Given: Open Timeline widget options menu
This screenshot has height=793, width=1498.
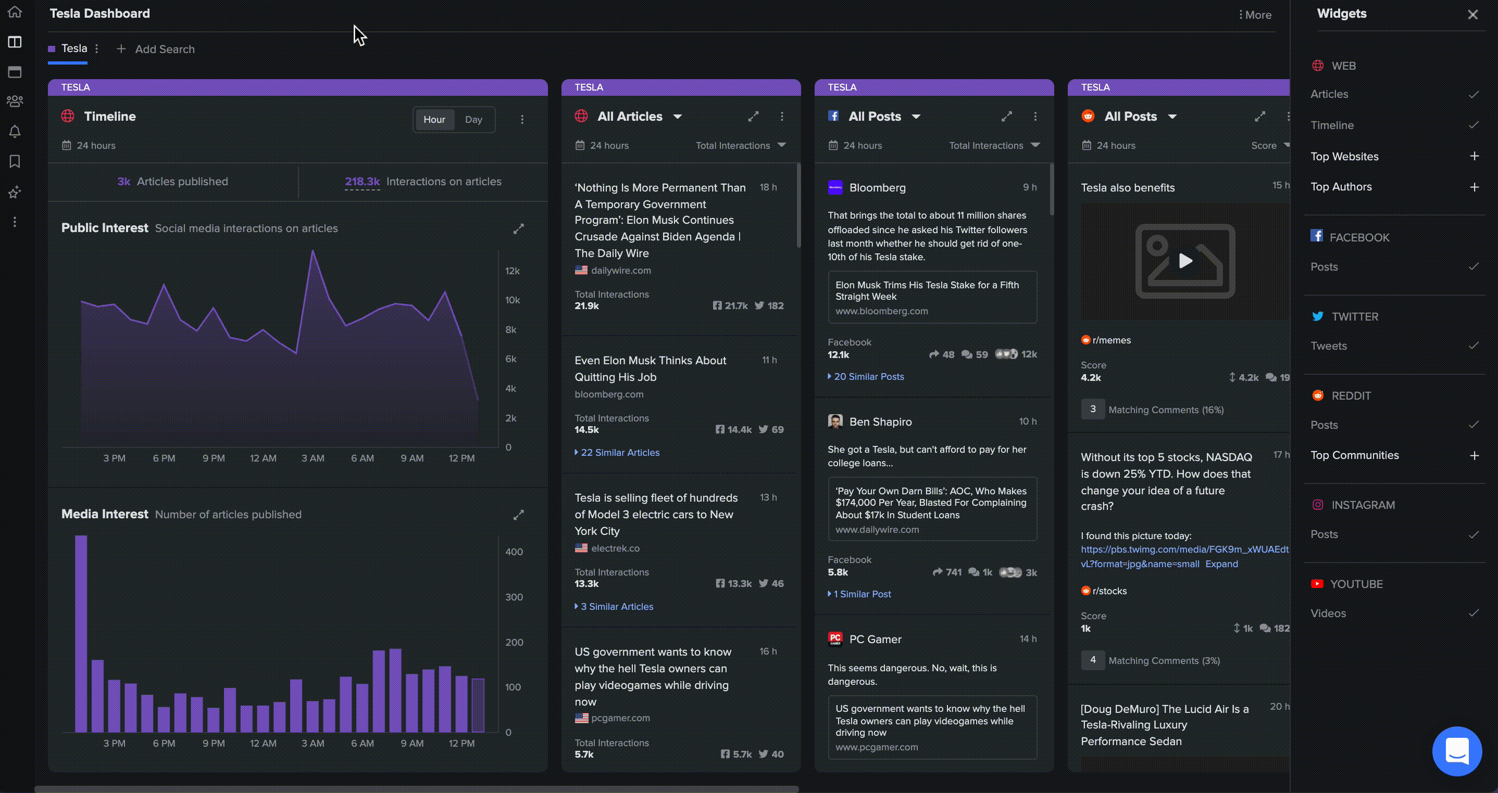Looking at the screenshot, I should click(521, 119).
